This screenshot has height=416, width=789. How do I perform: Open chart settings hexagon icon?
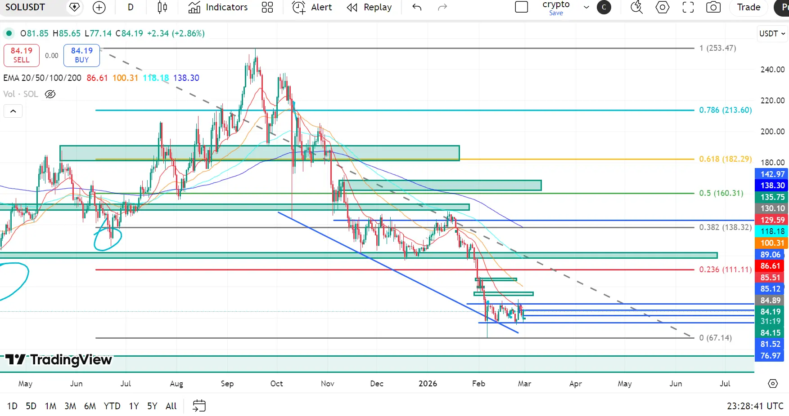[x=663, y=7]
